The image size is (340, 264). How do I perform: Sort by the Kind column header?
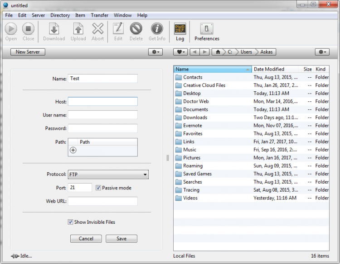click(321, 69)
